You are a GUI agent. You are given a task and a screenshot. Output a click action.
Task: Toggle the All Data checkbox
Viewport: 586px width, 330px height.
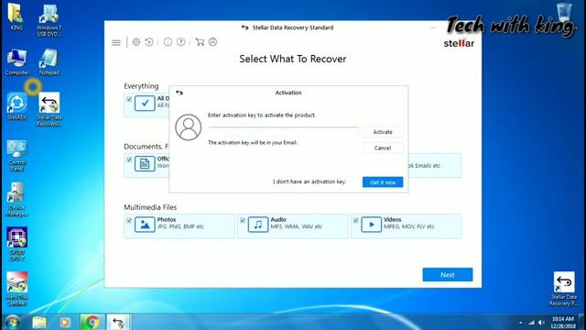pyautogui.click(x=129, y=99)
